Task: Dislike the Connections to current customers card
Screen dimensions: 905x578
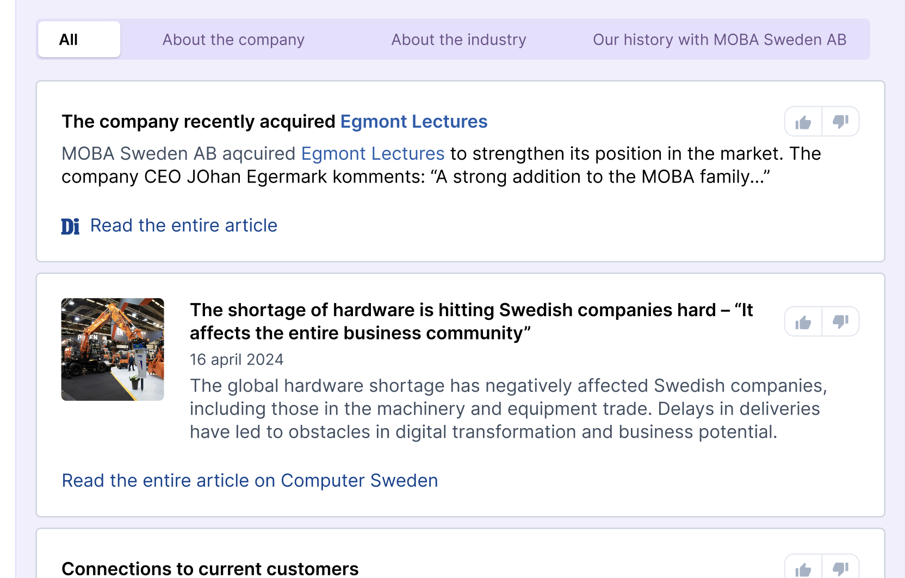Action: (840, 568)
